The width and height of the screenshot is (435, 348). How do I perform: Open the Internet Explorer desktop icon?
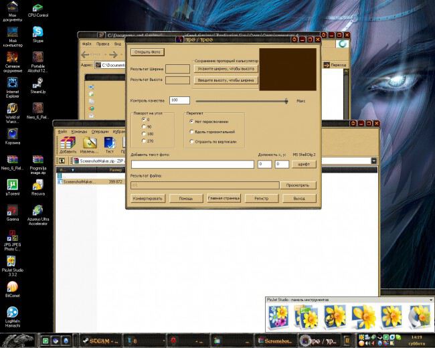pyautogui.click(x=12, y=88)
